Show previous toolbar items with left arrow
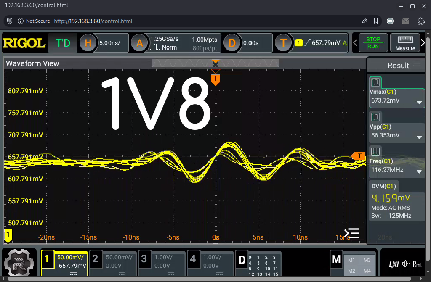Image resolution: width=431 pixels, height=282 pixels. click(355, 43)
